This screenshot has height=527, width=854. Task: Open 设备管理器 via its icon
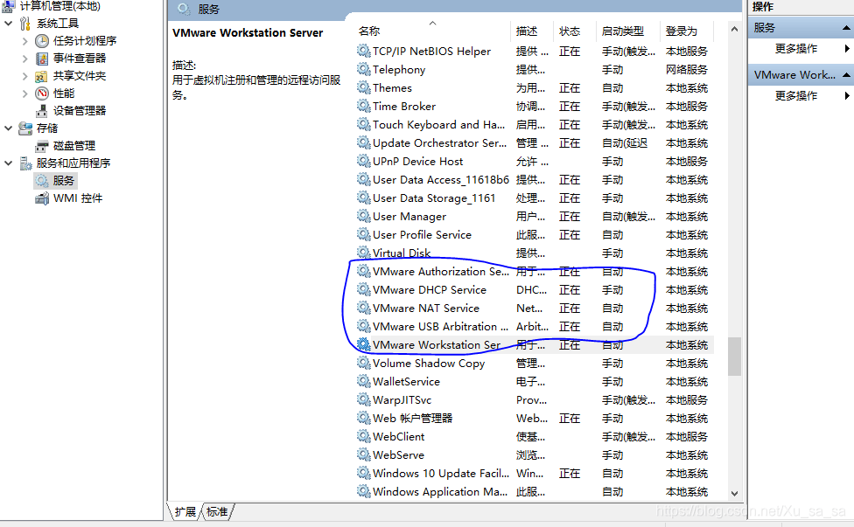pos(43,111)
